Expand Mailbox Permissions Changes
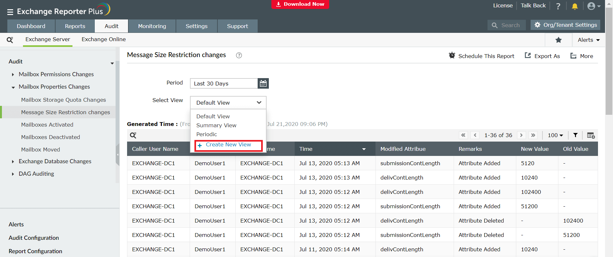This screenshot has height=257, width=613. coord(13,75)
